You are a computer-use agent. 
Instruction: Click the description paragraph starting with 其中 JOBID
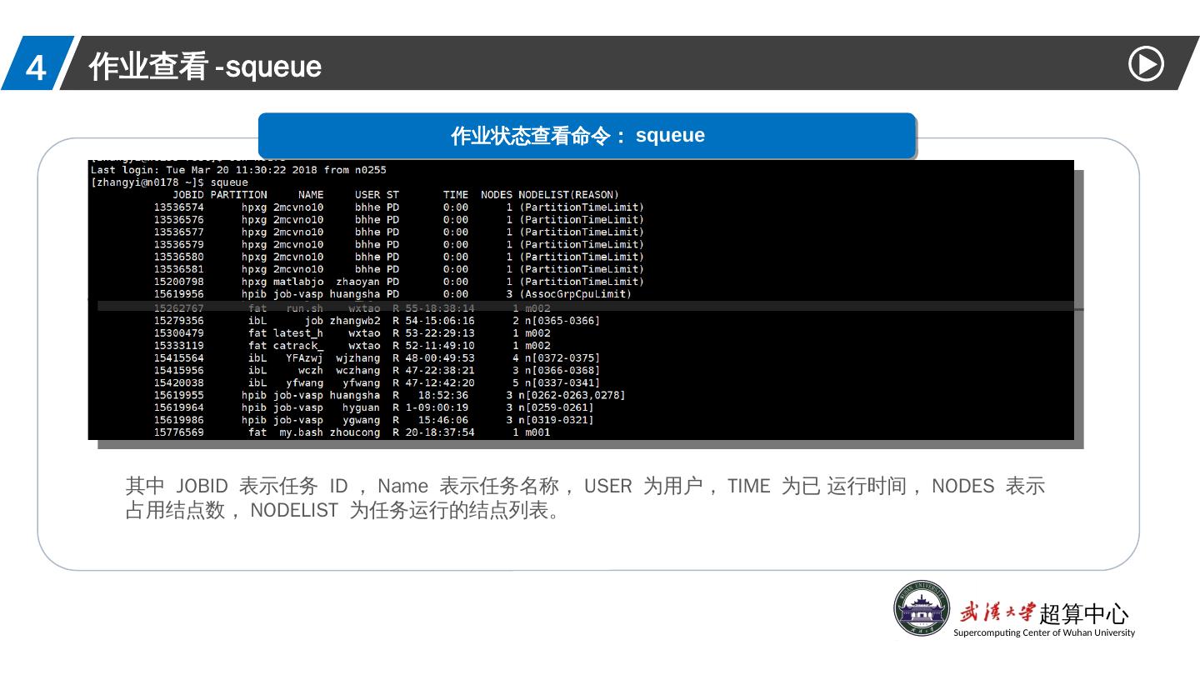click(x=583, y=497)
